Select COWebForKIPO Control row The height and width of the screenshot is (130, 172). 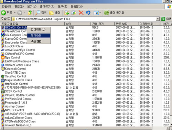pos(85,54)
